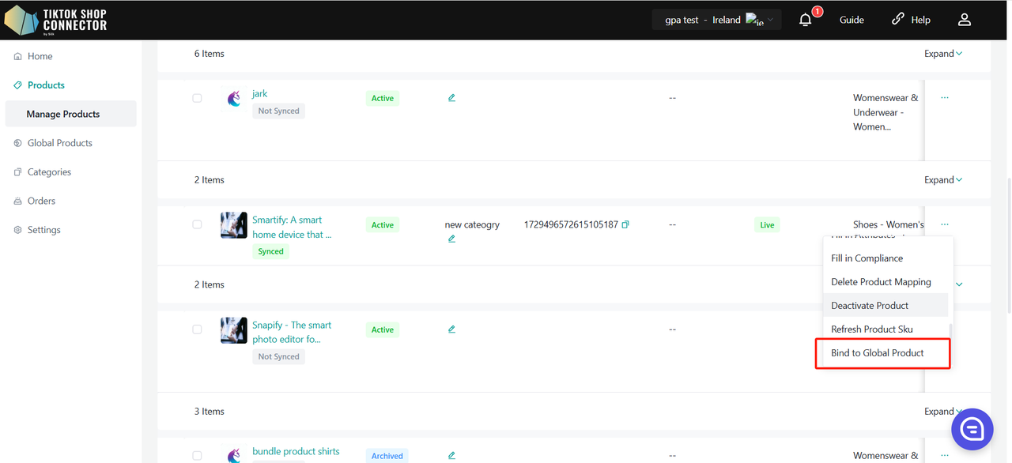Go to Global Products in sidebar
The width and height of the screenshot is (1012, 463).
(x=60, y=143)
